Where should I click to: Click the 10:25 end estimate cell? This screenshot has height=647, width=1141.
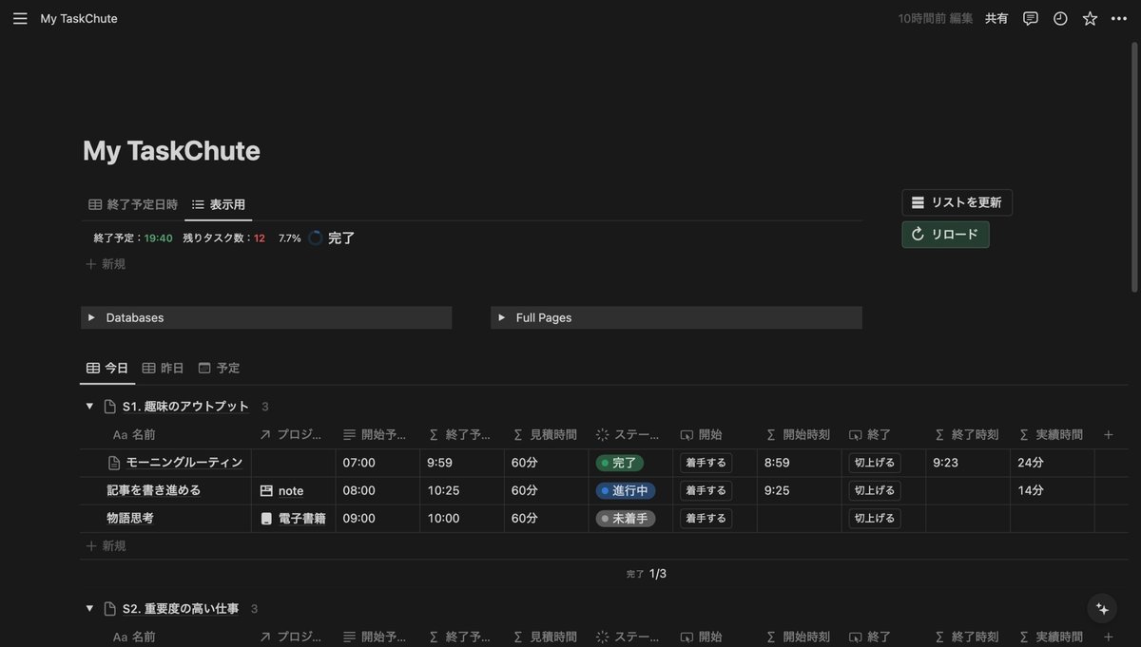click(x=462, y=491)
